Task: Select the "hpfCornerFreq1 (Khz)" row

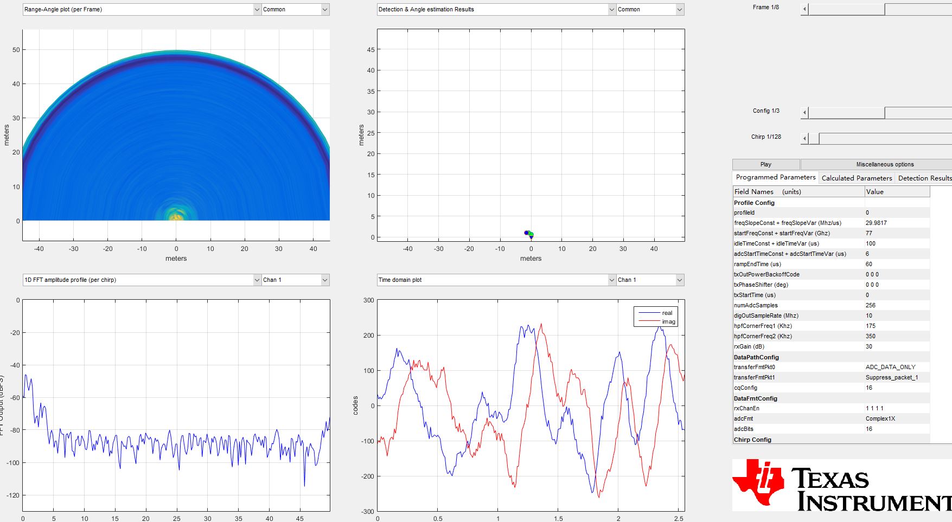Action: pos(831,326)
